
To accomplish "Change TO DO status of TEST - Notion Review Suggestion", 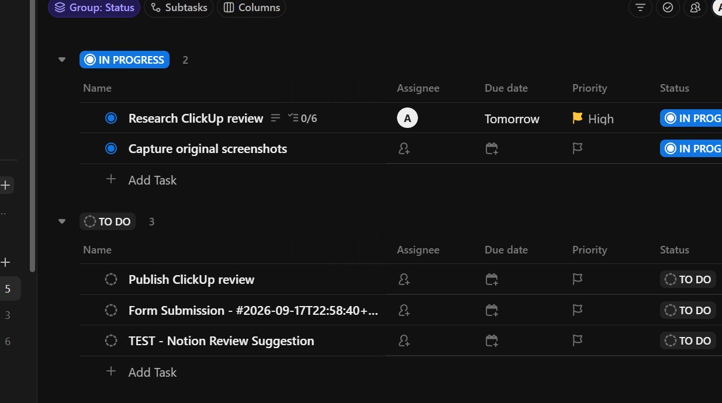I will pyautogui.click(x=688, y=341).
